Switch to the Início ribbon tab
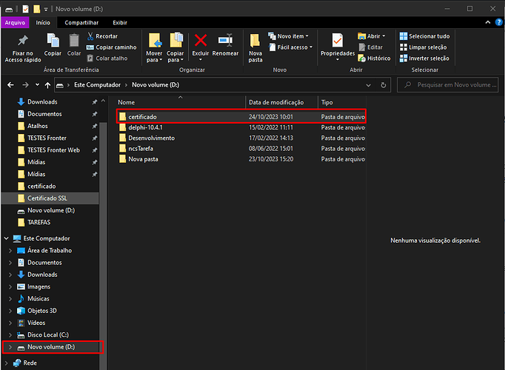 (43, 22)
